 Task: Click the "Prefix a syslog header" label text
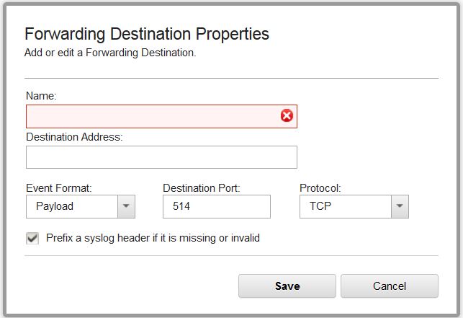pos(153,238)
